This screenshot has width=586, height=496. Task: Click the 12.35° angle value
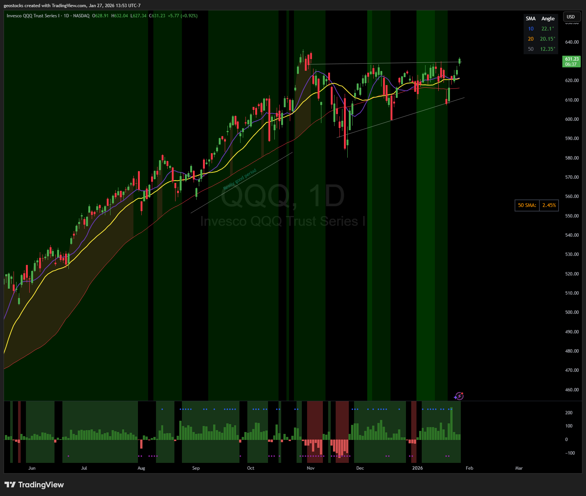pyautogui.click(x=548, y=49)
